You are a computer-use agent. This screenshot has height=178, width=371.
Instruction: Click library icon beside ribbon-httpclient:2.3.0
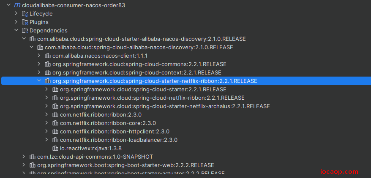pyautogui.click(x=55, y=132)
